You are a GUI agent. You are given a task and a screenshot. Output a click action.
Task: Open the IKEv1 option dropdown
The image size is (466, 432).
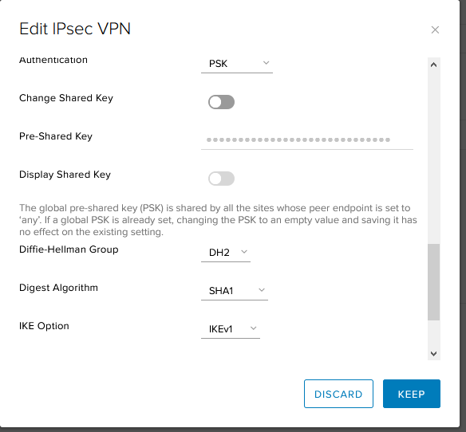point(231,329)
